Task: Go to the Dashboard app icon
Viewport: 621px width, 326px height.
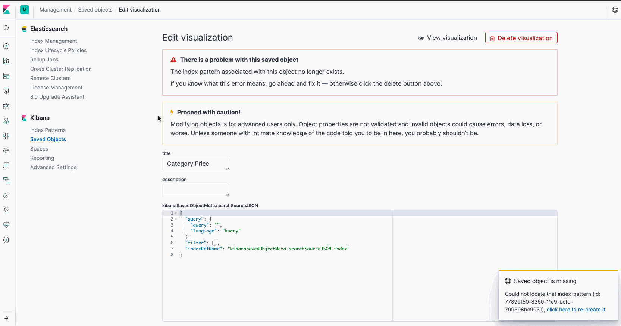Action: (6, 76)
